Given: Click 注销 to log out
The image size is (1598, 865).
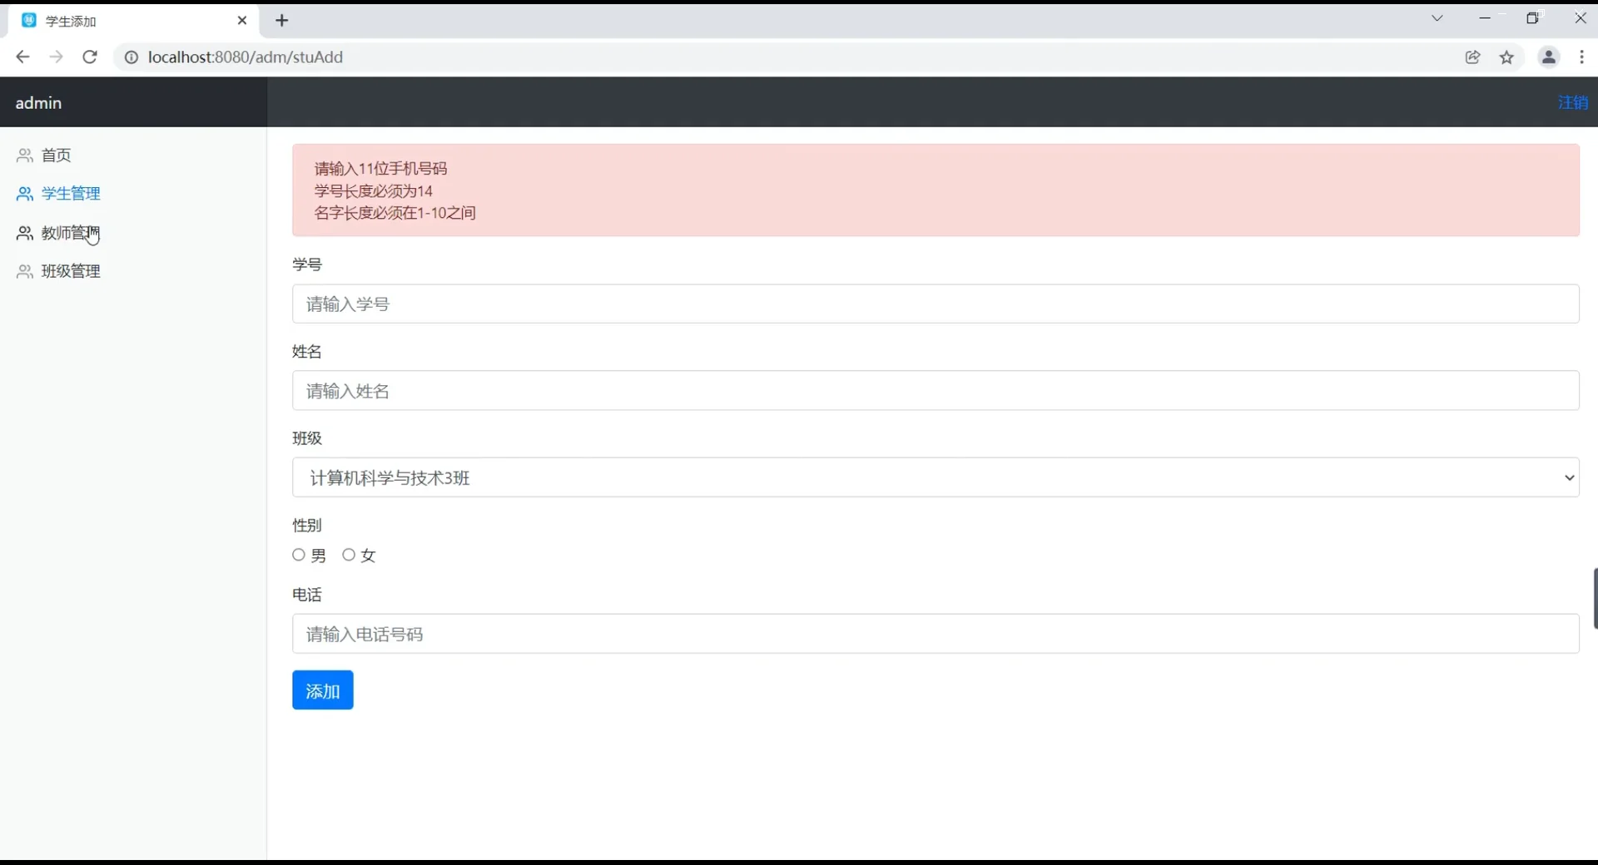Looking at the screenshot, I should [x=1572, y=102].
